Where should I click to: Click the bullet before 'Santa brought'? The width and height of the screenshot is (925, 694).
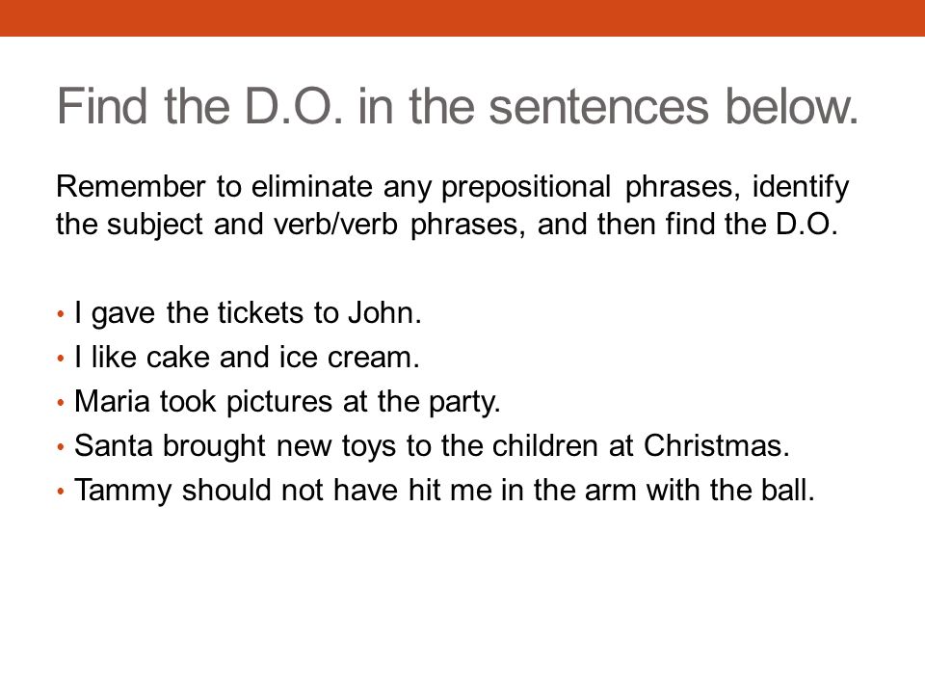coord(60,446)
